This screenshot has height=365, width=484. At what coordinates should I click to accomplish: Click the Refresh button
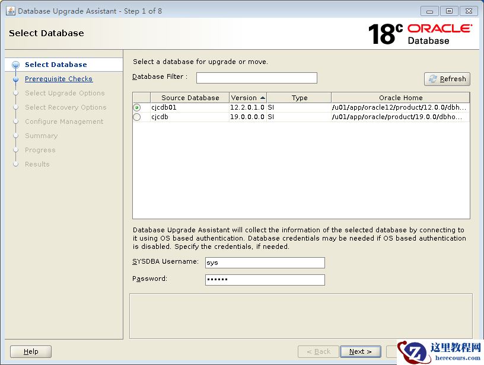tap(447, 79)
